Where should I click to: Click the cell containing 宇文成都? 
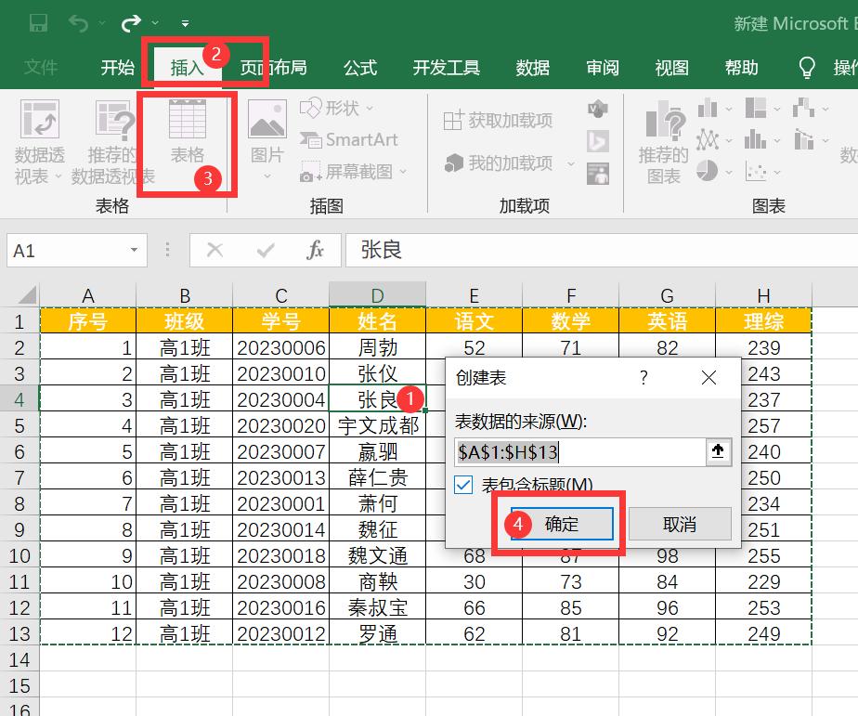pyautogui.click(x=377, y=425)
